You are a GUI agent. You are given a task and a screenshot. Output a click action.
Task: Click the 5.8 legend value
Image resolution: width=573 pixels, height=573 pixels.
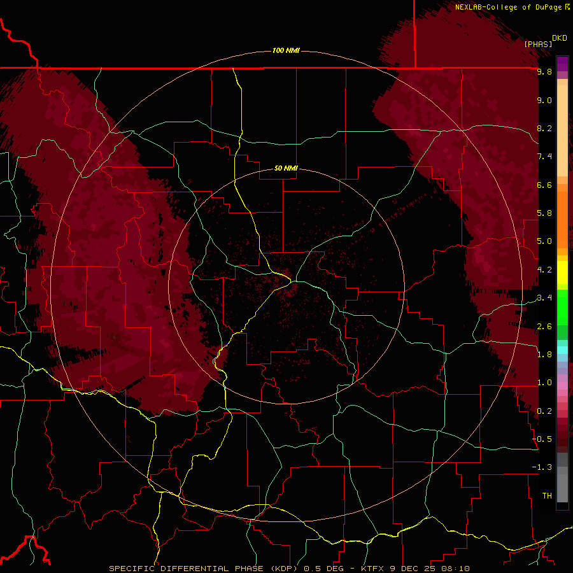coord(544,213)
